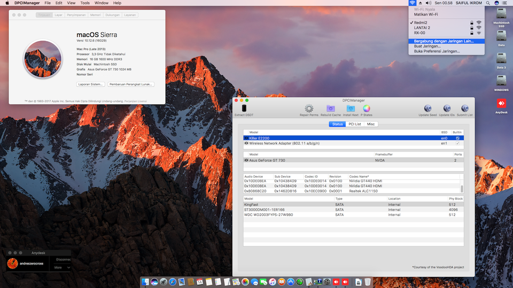The height and width of the screenshot is (288, 513).
Task: Click the audio devices table scrollbar
Action: 462,189
